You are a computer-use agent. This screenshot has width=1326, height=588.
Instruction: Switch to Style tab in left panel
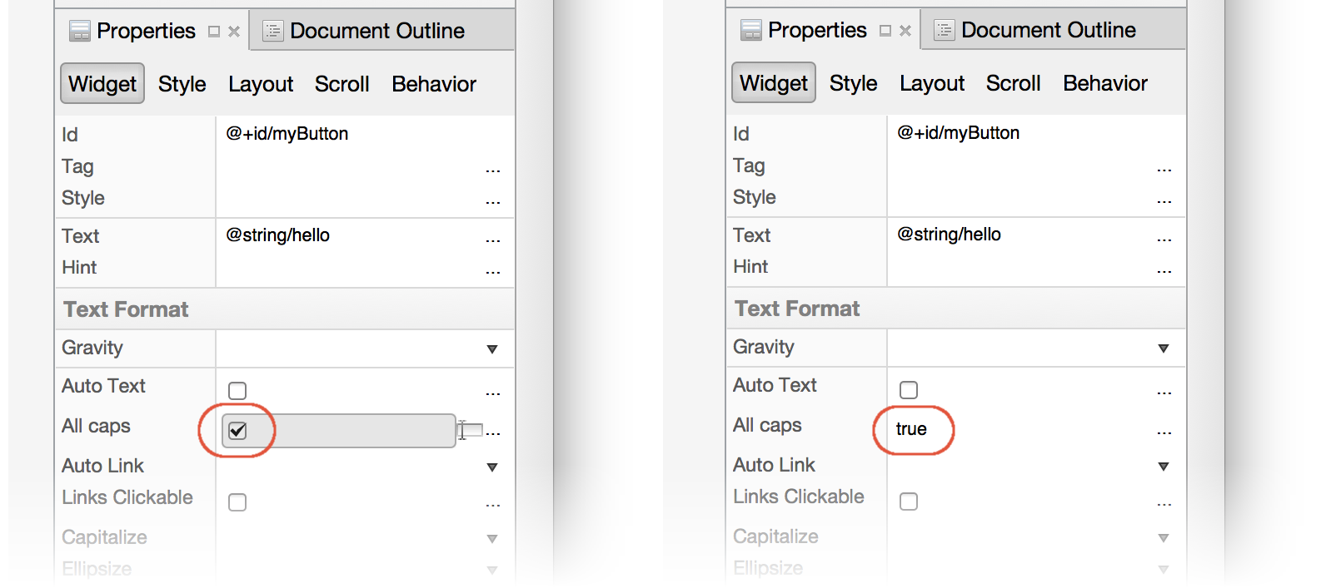[182, 84]
